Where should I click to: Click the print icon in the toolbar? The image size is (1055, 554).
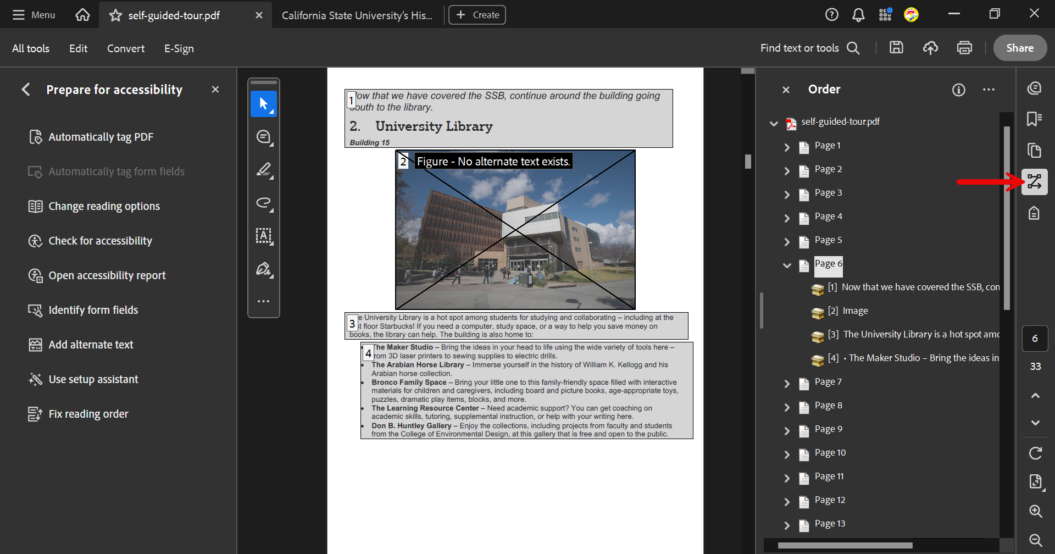964,48
